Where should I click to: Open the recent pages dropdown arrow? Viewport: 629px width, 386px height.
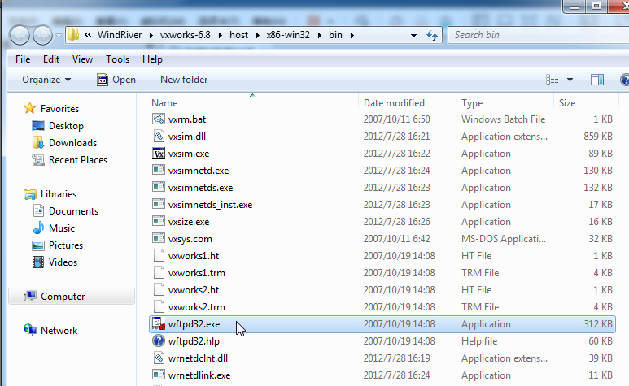(59, 36)
